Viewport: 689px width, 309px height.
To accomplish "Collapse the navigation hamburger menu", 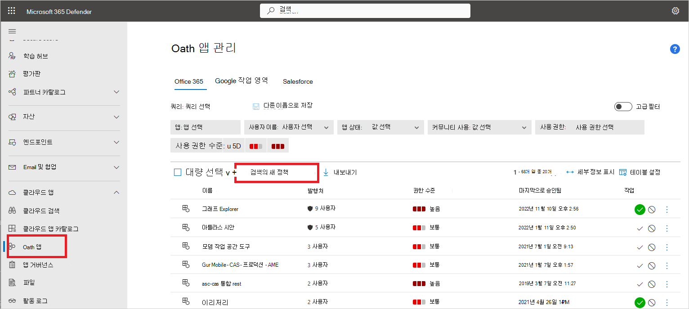I will (x=12, y=31).
